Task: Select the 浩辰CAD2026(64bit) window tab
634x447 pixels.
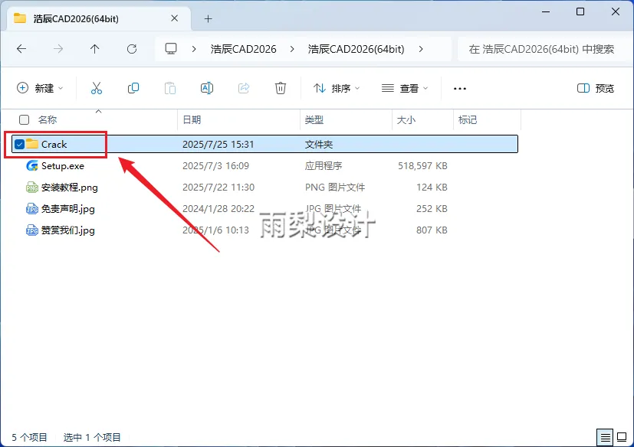Action: pyautogui.click(x=99, y=18)
